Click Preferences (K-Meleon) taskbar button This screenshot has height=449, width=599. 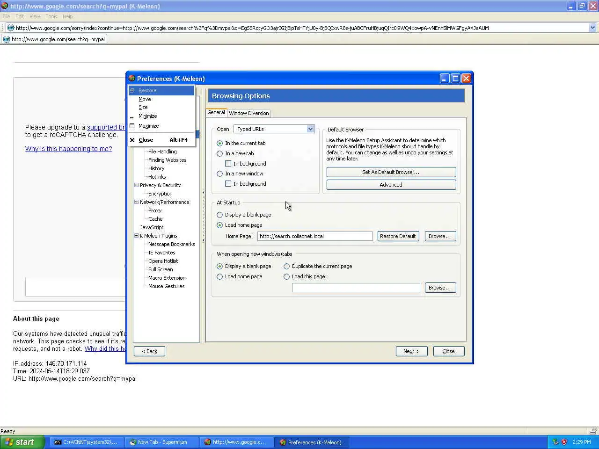point(311,442)
